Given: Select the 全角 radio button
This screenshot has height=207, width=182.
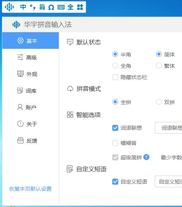Looking at the screenshot, I should click(115, 65).
